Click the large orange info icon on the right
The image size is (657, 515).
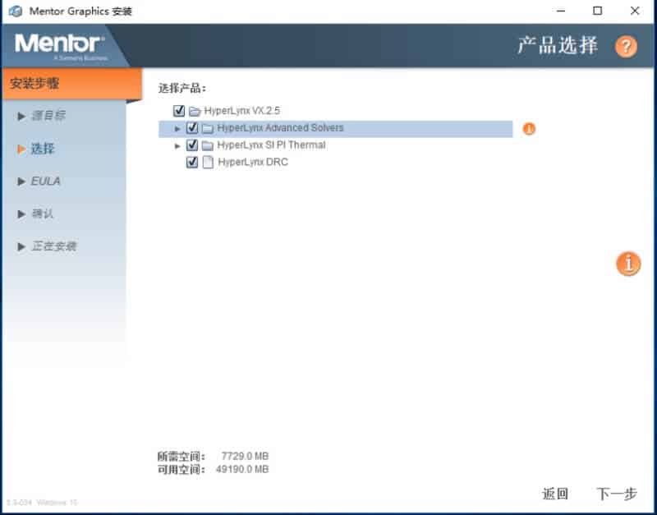coord(628,264)
